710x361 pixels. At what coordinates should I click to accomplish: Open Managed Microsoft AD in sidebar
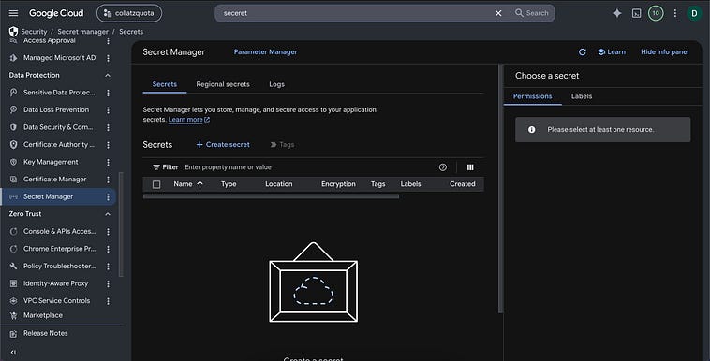point(59,58)
